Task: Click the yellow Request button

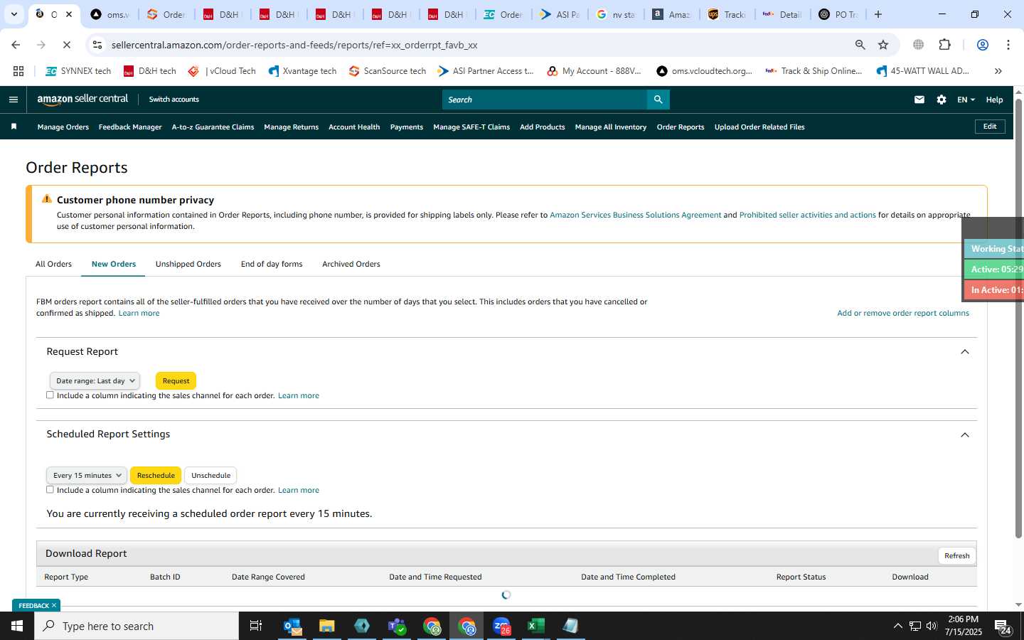Action: [176, 380]
